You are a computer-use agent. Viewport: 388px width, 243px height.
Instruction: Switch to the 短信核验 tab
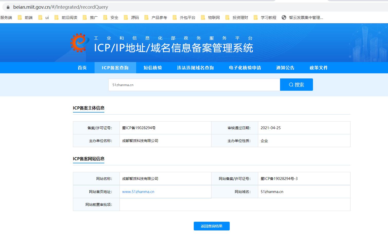(153, 68)
